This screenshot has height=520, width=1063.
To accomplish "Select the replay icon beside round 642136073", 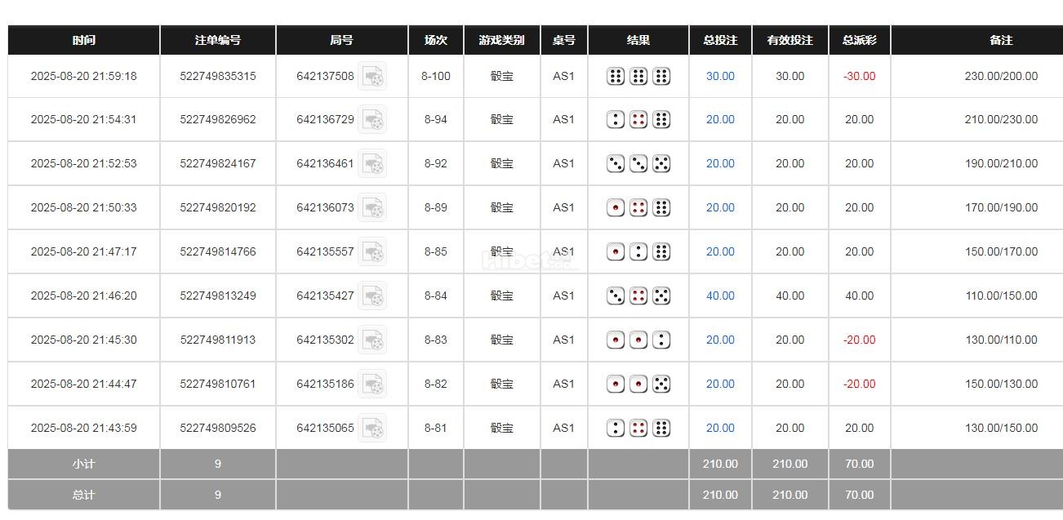I will (x=373, y=207).
